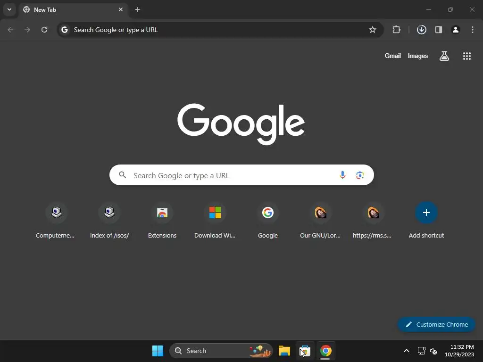
Task: Click Customize Chrome button
Action: click(436, 324)
